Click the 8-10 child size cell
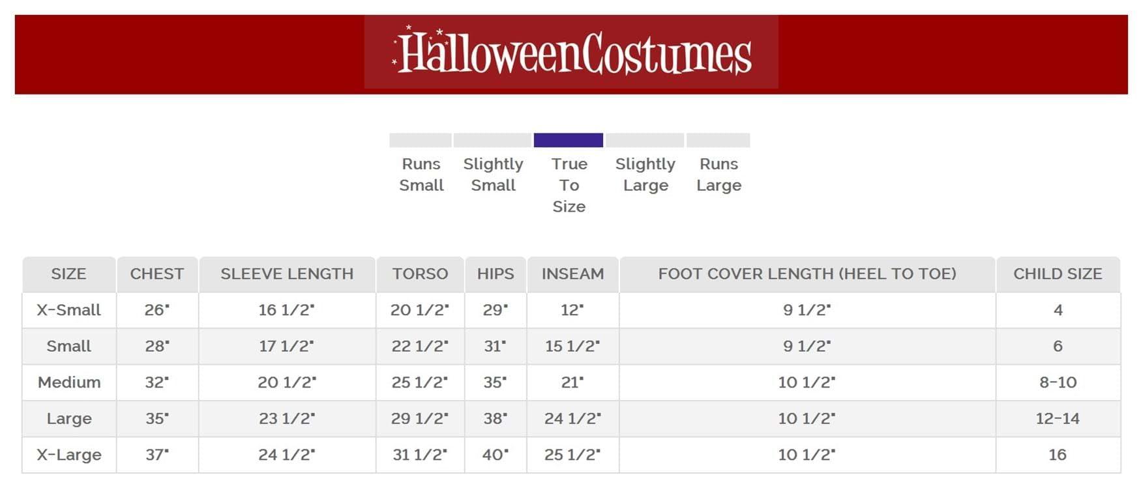 coord(1057,382)
